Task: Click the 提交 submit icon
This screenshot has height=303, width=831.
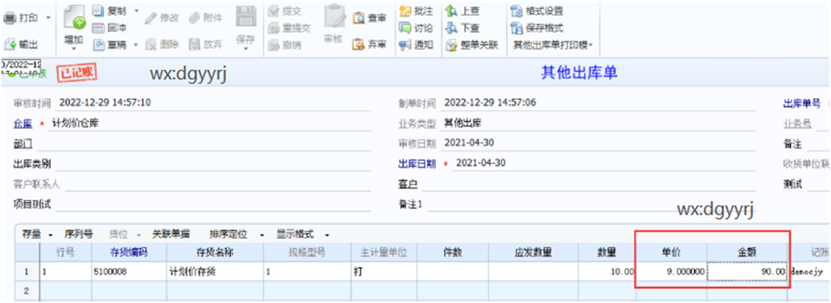Action: pos(274,11)
